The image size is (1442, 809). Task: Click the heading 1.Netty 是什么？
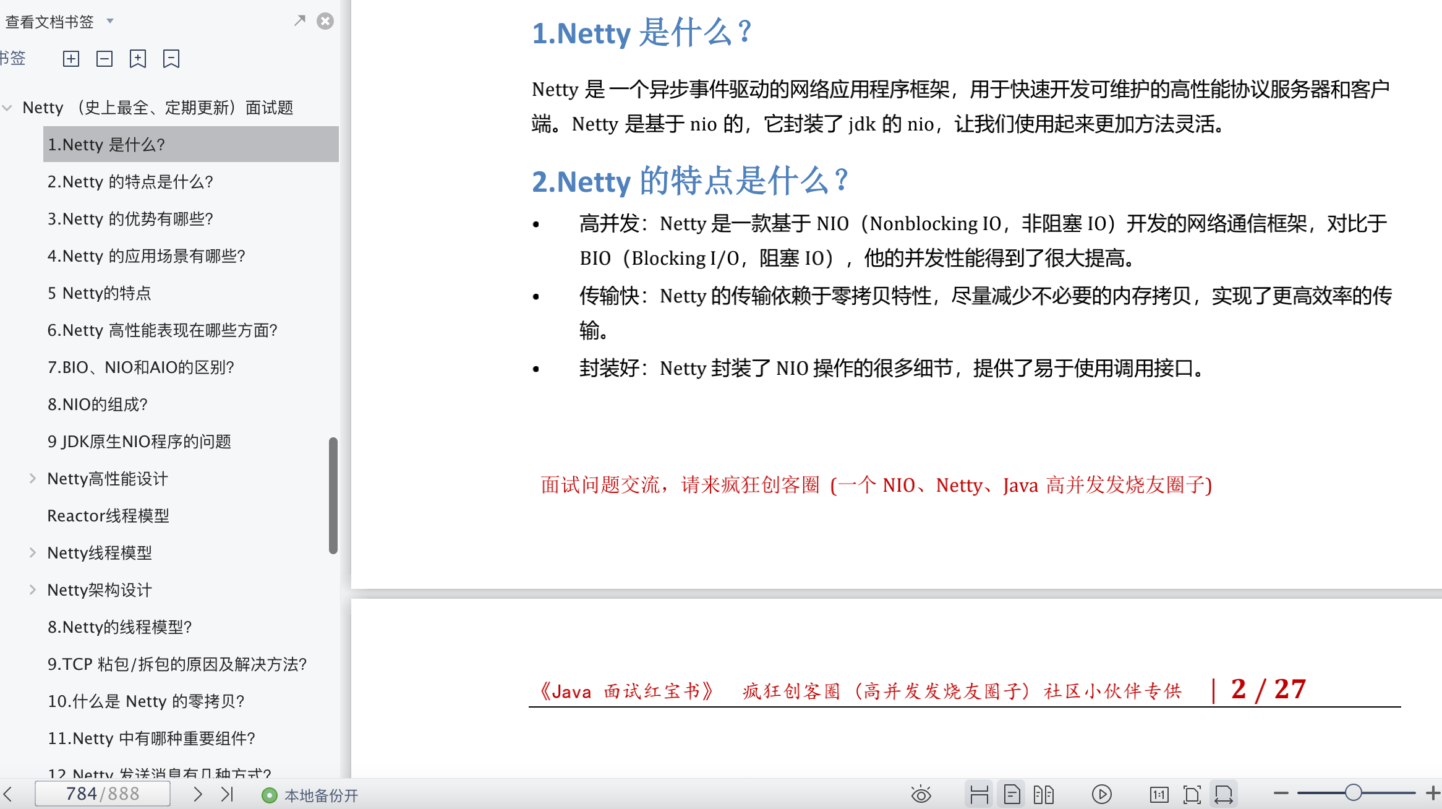point(642,32)
